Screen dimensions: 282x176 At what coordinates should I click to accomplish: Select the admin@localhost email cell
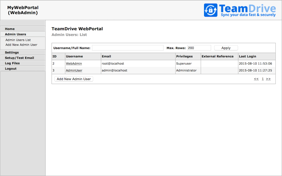[x=138, y=70]
